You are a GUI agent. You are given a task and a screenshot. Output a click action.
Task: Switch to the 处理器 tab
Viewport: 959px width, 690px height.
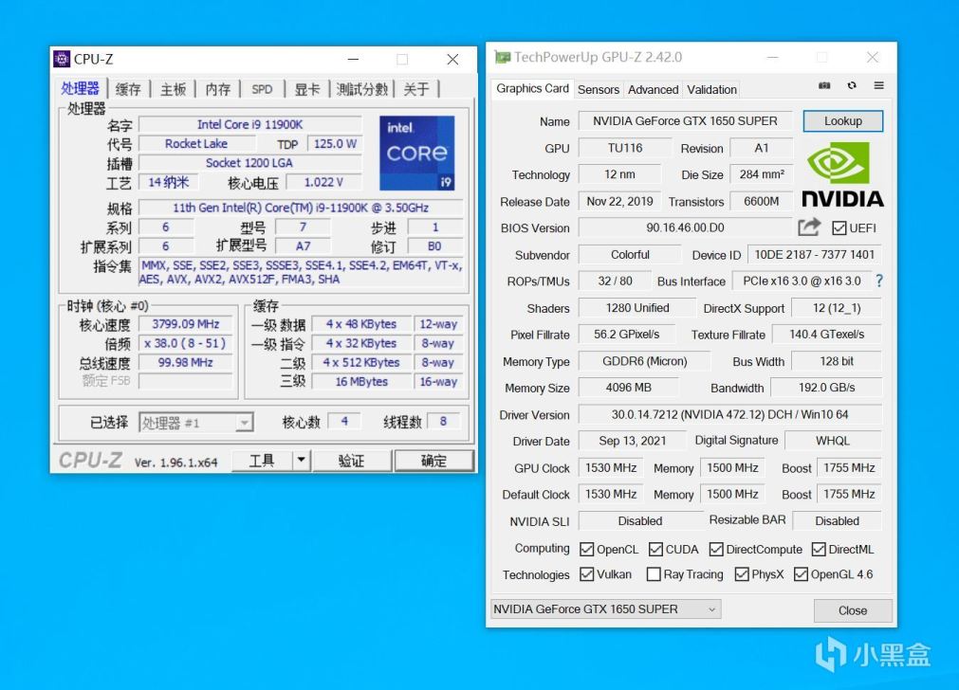[x=80, y=88]
